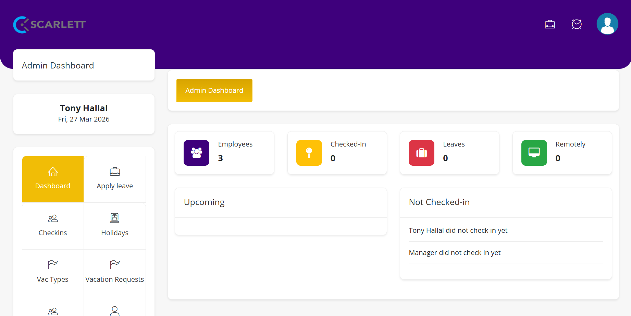Click the Tony Hallal not checked-in entry

tap(458, 230)
